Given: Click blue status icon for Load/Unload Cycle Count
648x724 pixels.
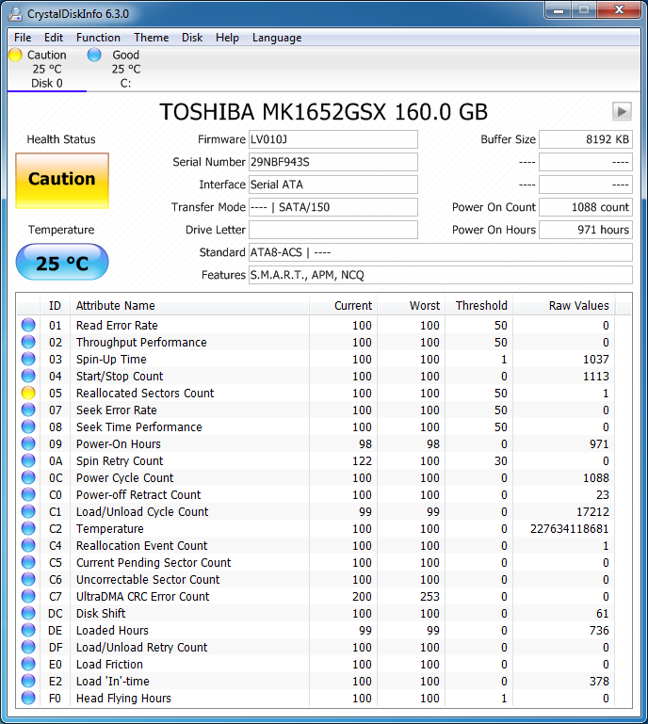Looking at the screenshot, I should (x=28, y=511).
